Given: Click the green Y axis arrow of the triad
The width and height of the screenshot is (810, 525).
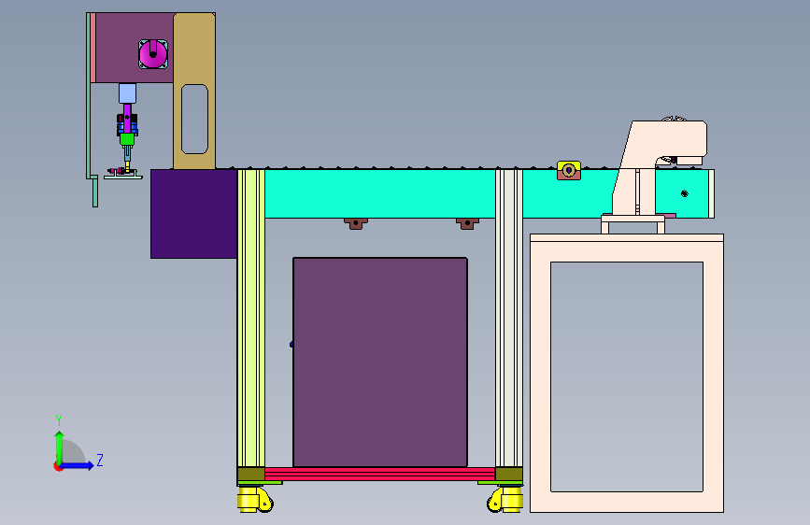Looking at the screenshot, I should 60,447.
